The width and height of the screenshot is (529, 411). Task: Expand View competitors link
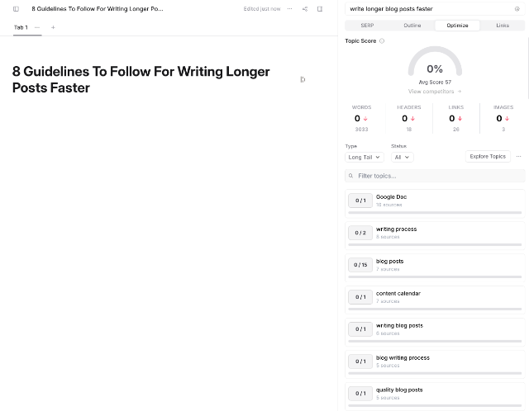pyautogui.click(x=434, y=92)
